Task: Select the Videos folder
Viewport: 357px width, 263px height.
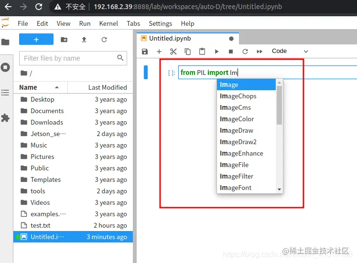Action: [x=73, y=202]
